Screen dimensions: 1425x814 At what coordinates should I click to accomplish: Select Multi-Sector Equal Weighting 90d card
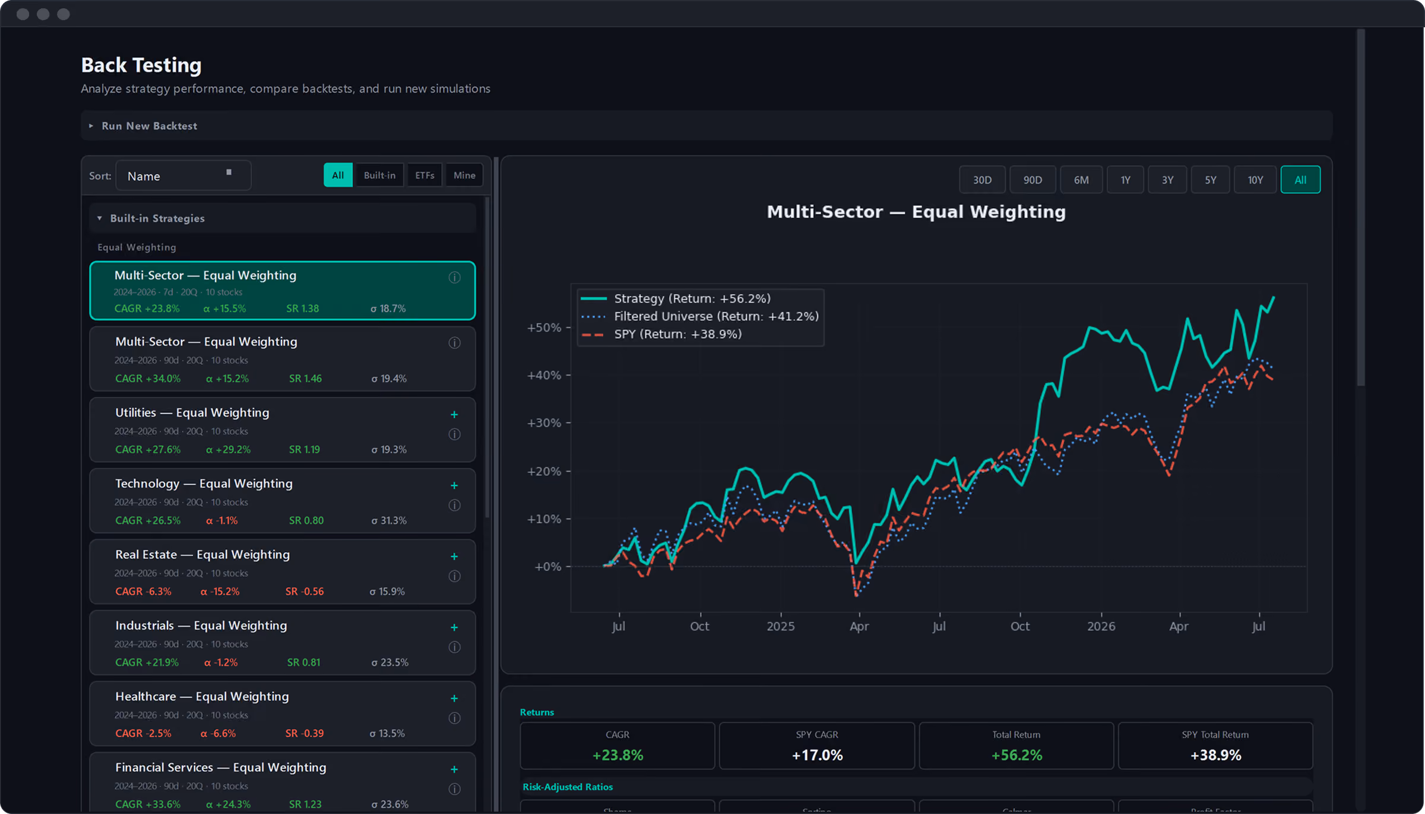(x=283, y=358)
